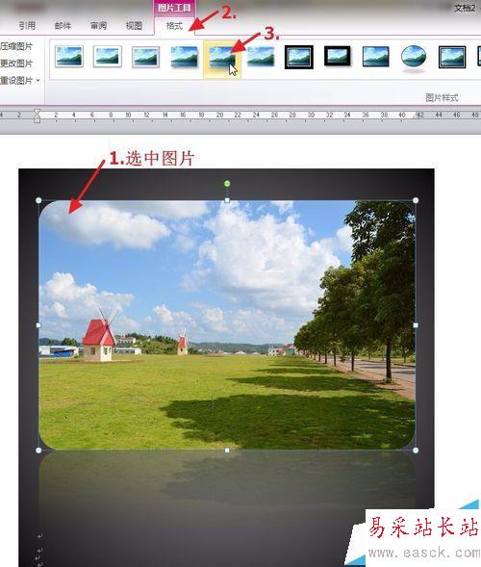The width and height of the screenshot is (481, 567).
Task: Apply the sixth soft edge picture style
Action: [261, 57]
